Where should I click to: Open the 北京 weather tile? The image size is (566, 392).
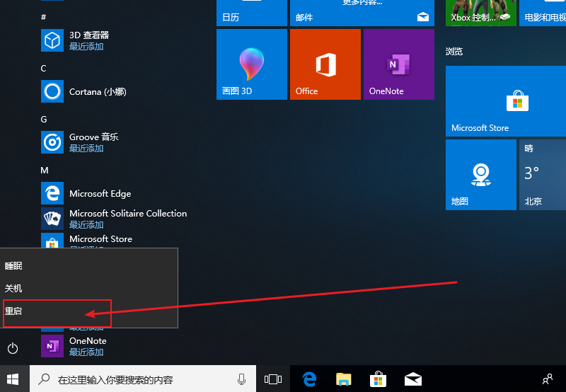pyautogui.click(x=542, y=175)
